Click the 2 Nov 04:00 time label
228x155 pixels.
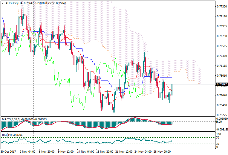coord(27,152)
